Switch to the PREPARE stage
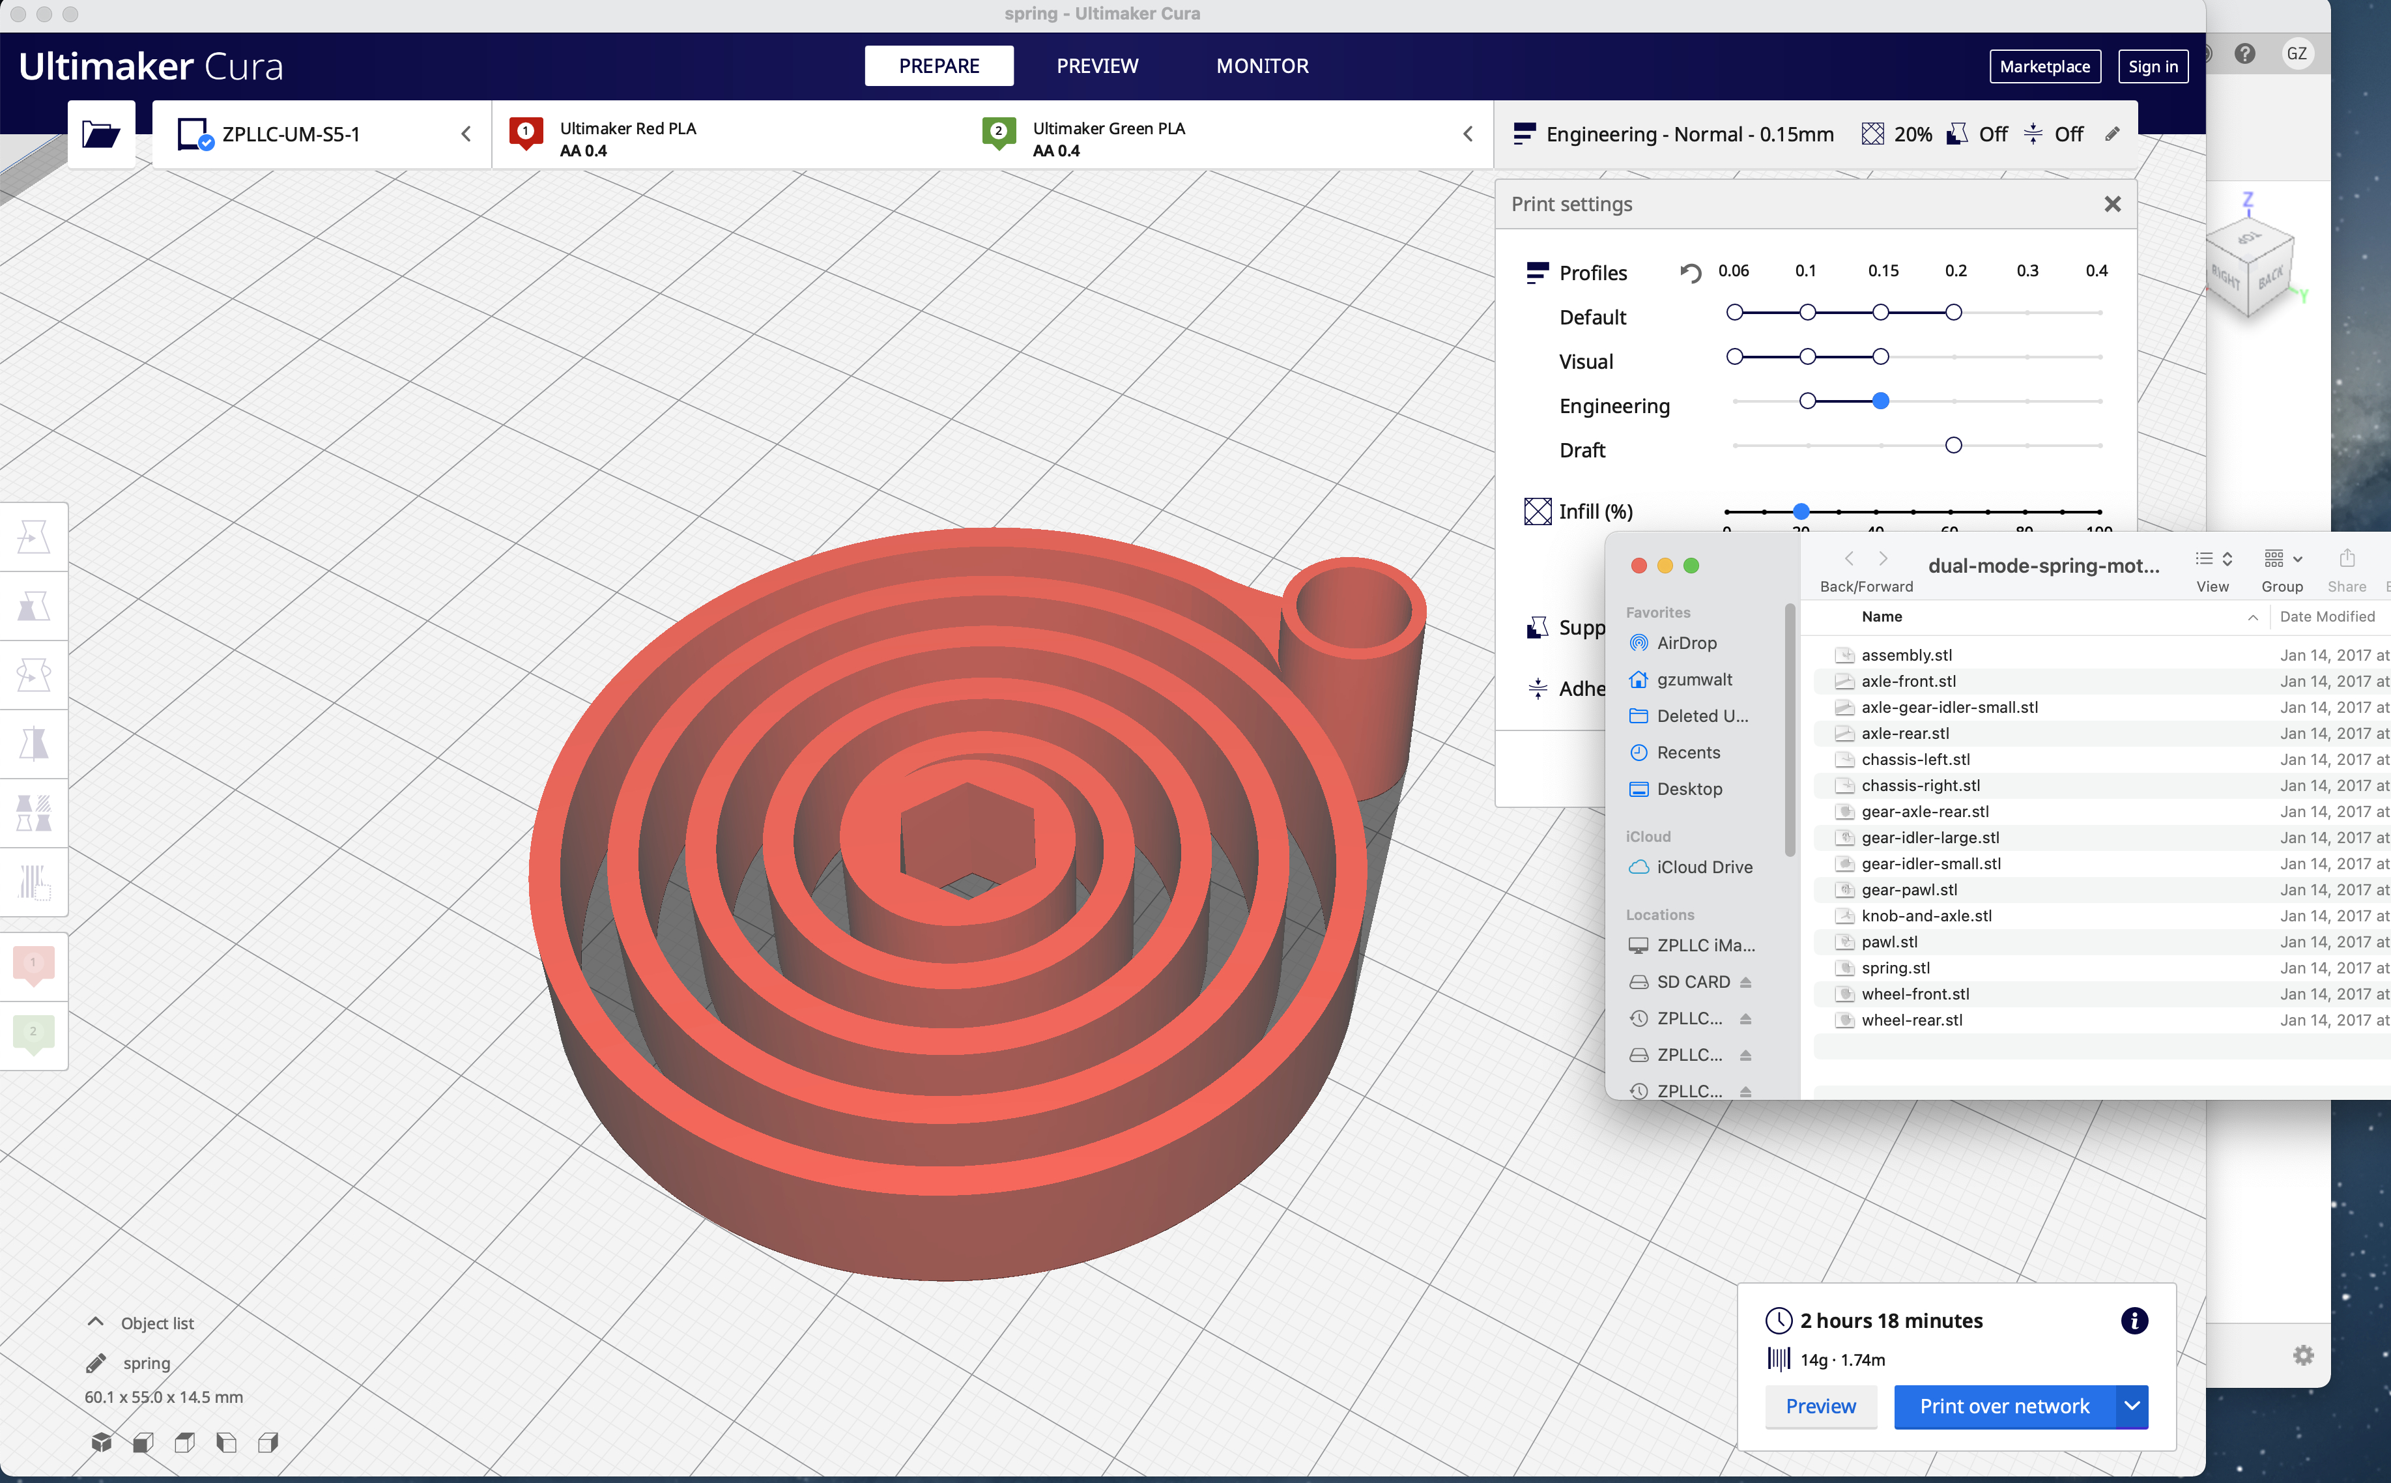This screenshot has width=2391, height=1483. click(x=939, y=66)
